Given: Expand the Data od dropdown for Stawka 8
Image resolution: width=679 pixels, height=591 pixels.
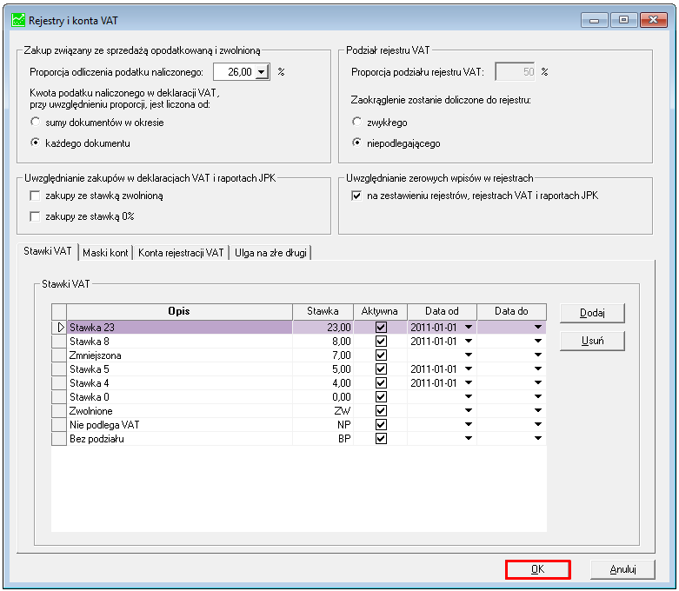Looking at the screenshot, I should [469, 342].
